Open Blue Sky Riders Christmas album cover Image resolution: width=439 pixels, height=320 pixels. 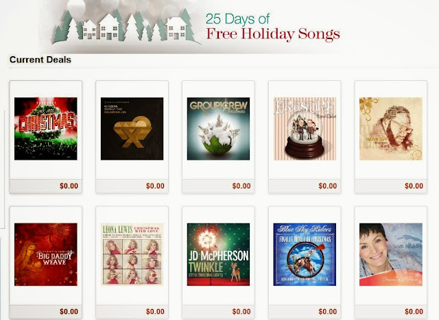click(x=305, y=254)
